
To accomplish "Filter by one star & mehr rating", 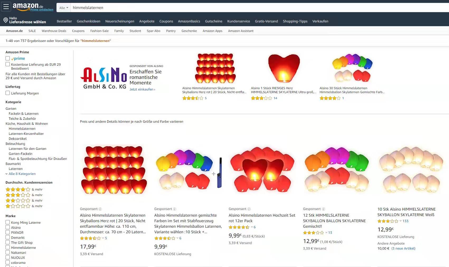I will tap(24, 206).
